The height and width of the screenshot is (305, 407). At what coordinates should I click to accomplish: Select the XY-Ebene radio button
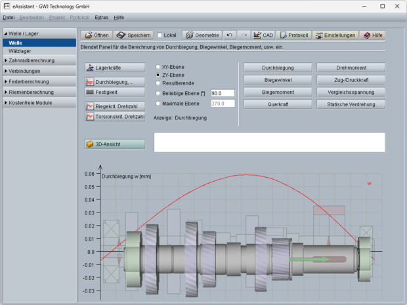click(x=156, y=67)
